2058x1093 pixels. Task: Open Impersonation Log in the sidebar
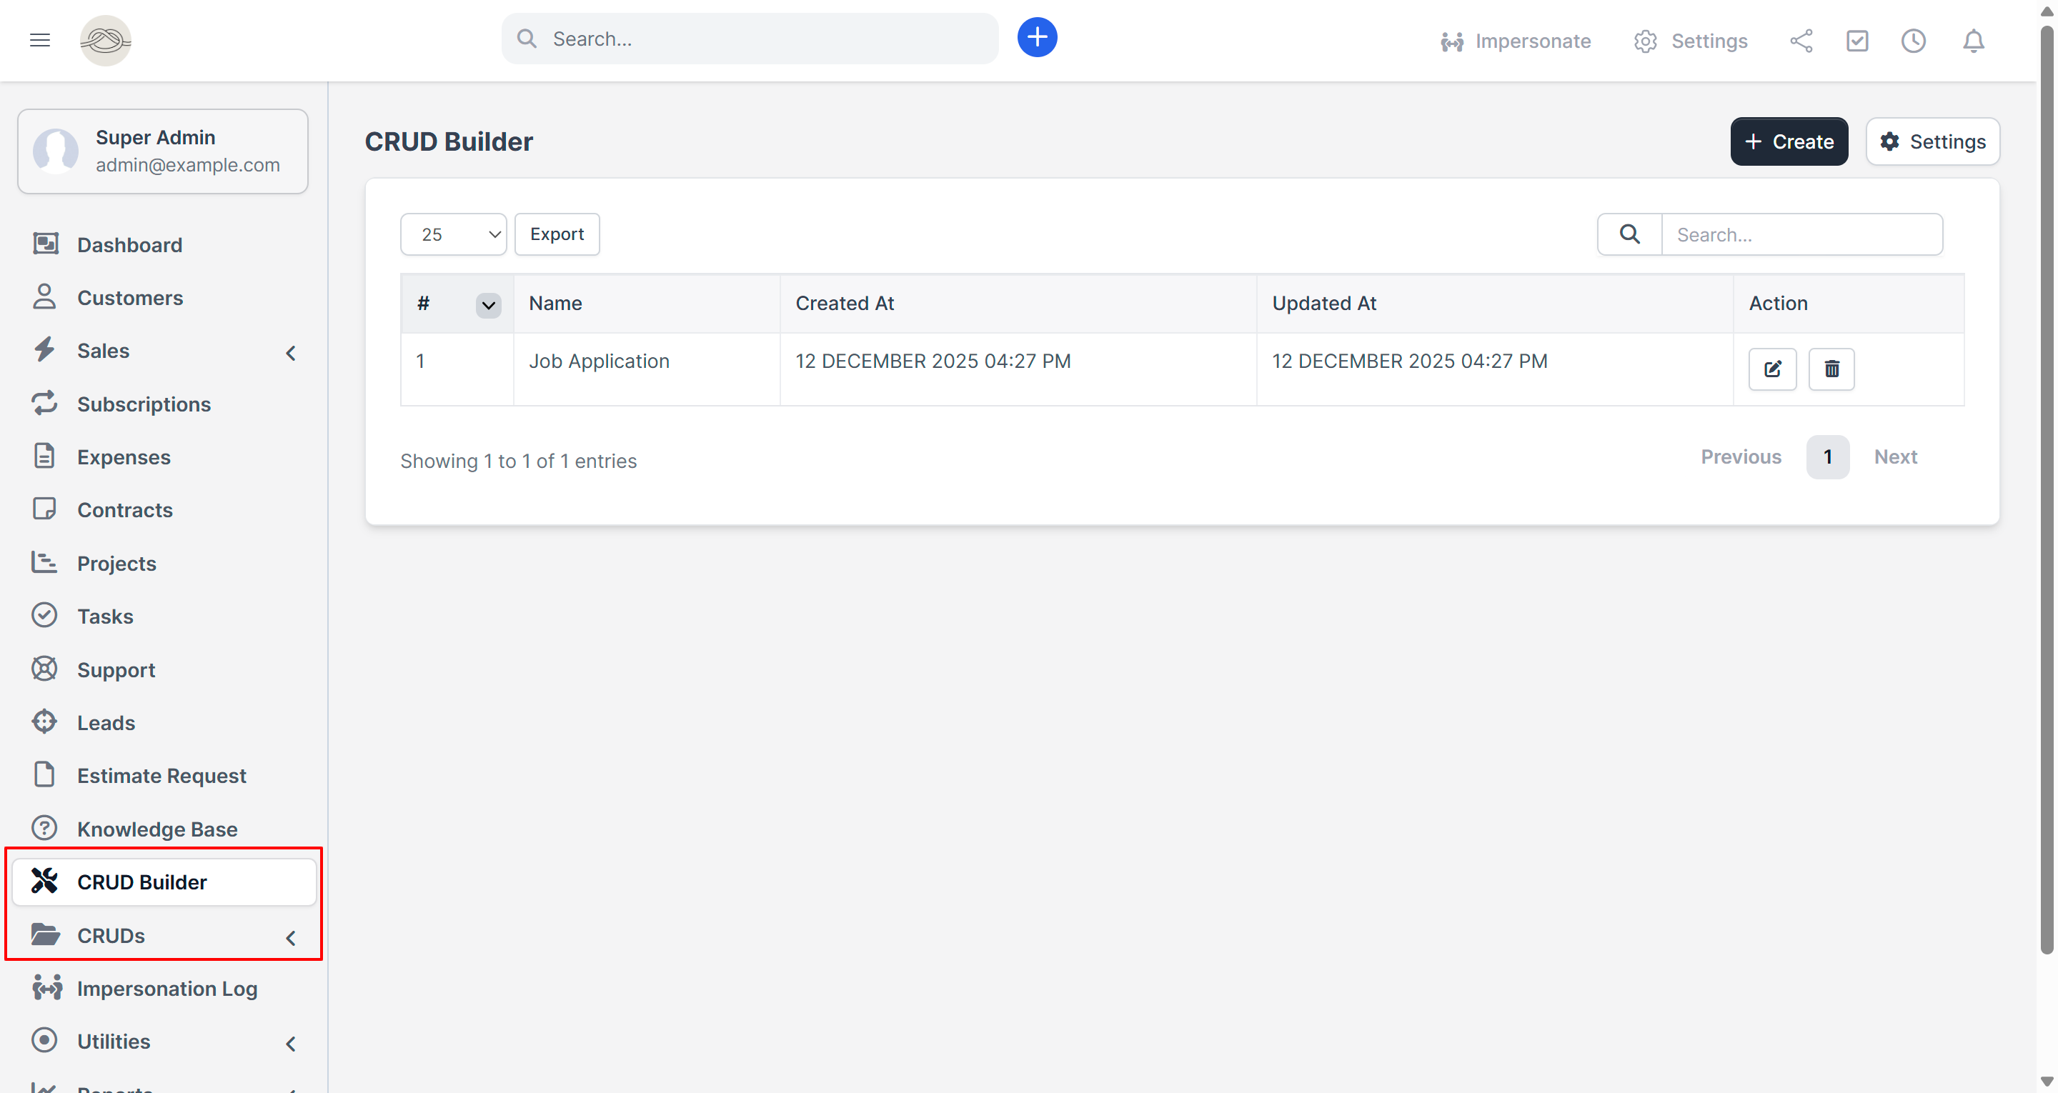tap(166, 988)
